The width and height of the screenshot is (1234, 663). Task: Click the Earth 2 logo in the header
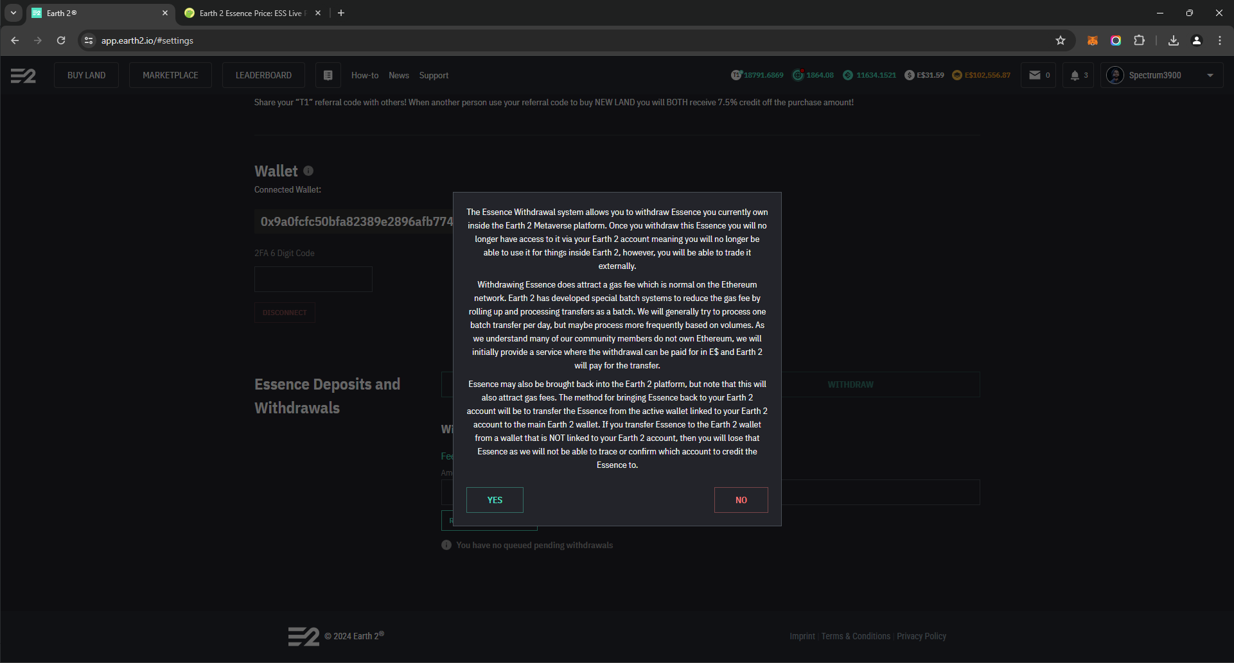[23, 76]
